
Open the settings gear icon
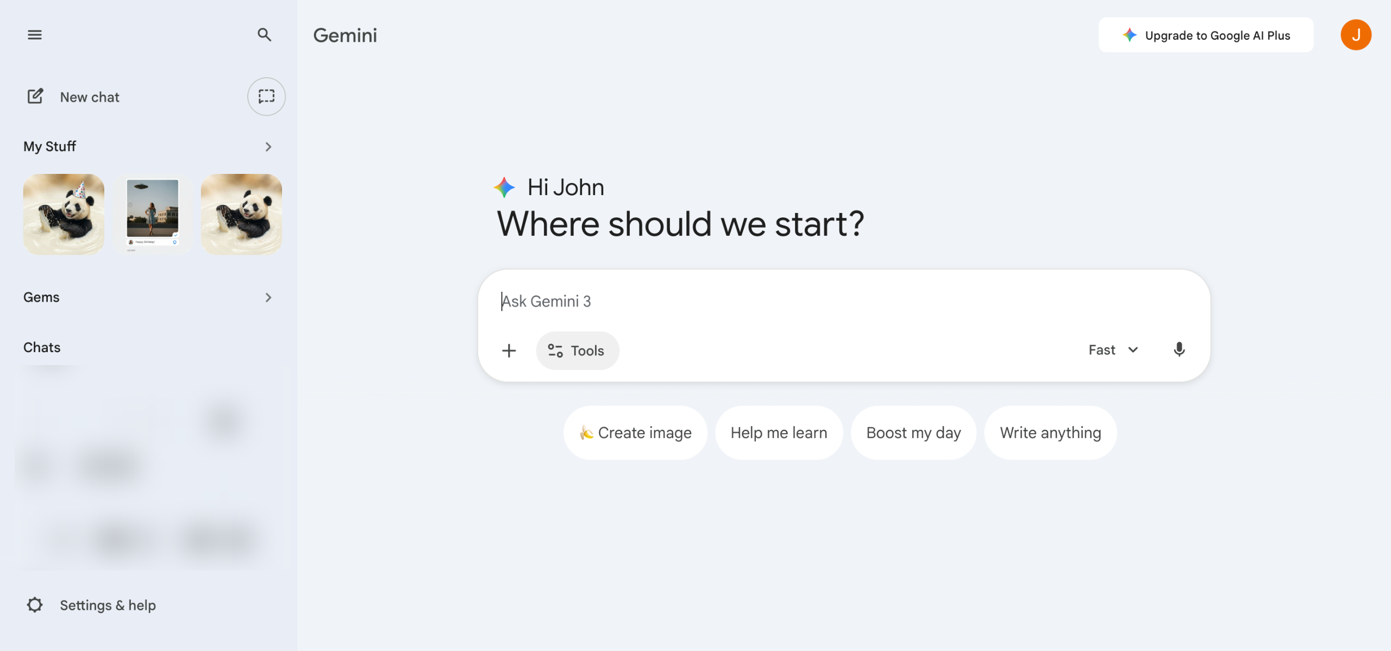(35, 605)
